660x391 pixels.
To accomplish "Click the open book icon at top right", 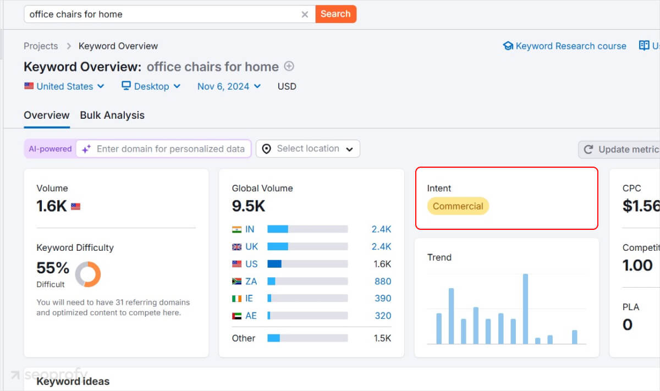I will tap(644, 46).
